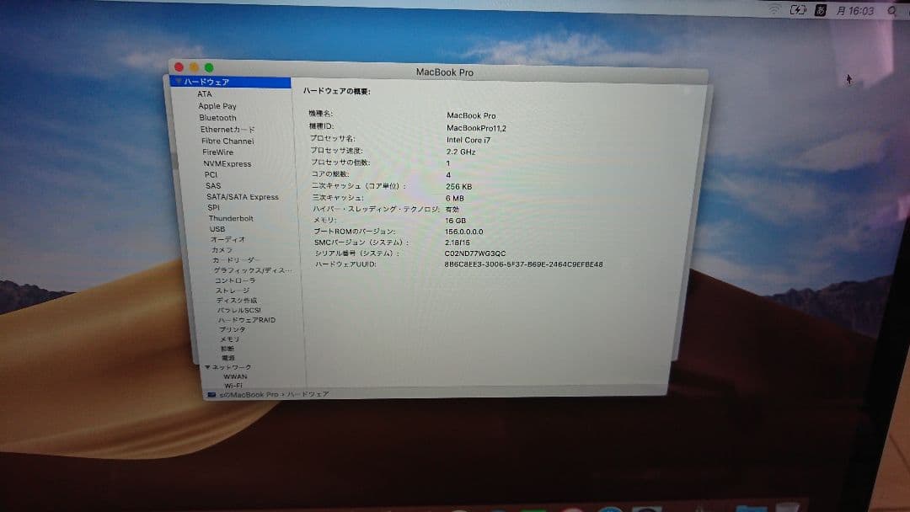This screenshot has width=910, height=512.
Task: Select Bluetooth in the hardware sidebar
Action: pos(217,118)
